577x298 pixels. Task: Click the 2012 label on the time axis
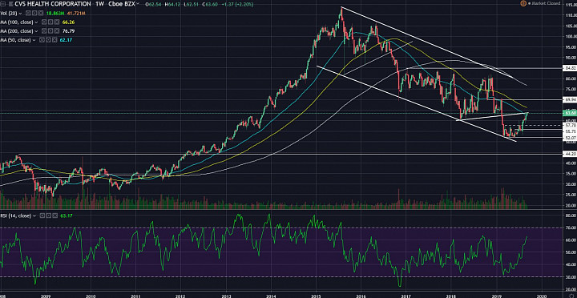click(x=180, y=296)
